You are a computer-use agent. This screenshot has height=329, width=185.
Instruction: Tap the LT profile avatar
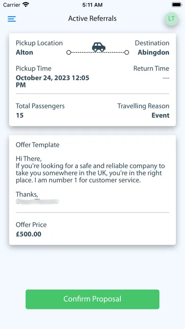coord(171,19)
